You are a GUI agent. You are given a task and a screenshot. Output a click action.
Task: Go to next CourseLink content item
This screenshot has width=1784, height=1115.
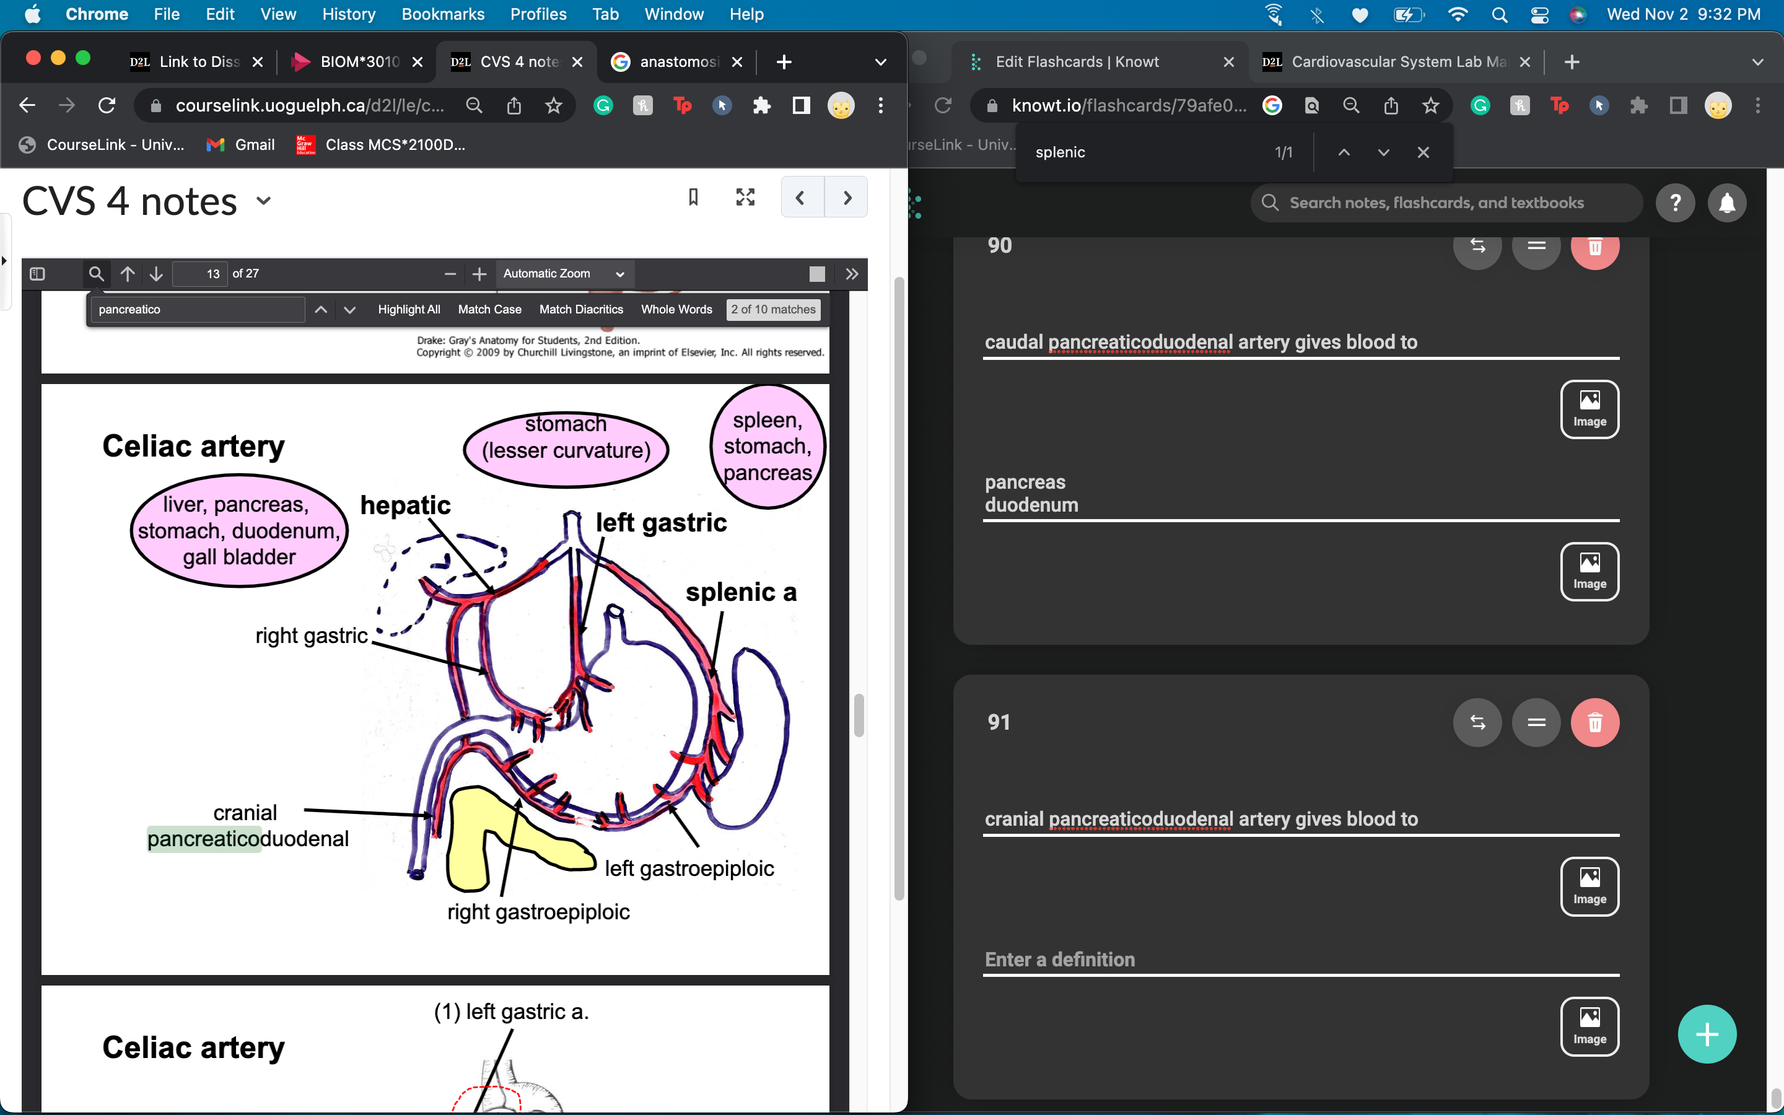[x=846, y=197]
